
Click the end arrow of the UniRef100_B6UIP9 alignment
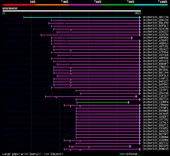tap(130, 146)
